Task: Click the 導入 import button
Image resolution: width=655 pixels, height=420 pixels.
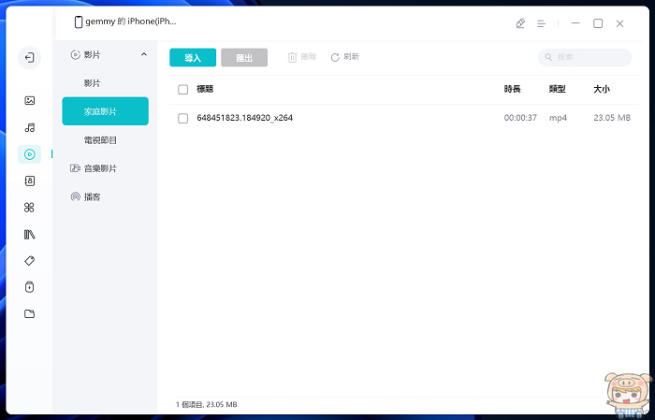Action: tap(193, 58)
